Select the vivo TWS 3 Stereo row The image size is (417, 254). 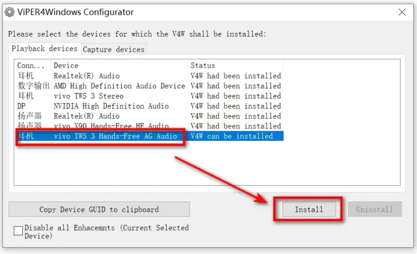pos(150,96)
